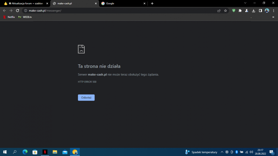278x156 pixels.
Task: Expand the tab search dropdown arrow
Action: pyautogui.click(x=245, y=3)
